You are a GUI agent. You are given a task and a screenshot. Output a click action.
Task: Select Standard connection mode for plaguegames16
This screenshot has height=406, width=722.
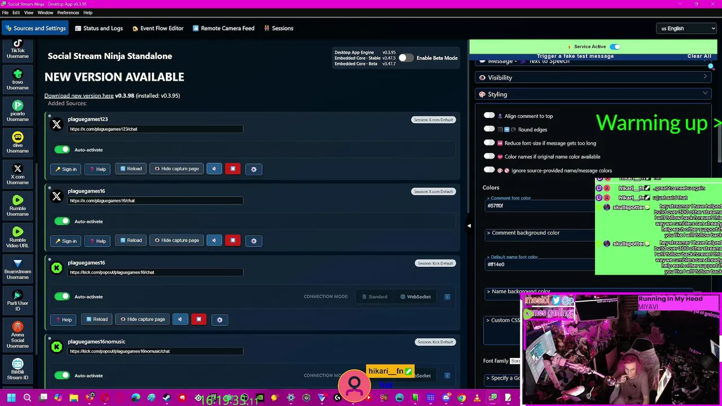coord(375,297)
